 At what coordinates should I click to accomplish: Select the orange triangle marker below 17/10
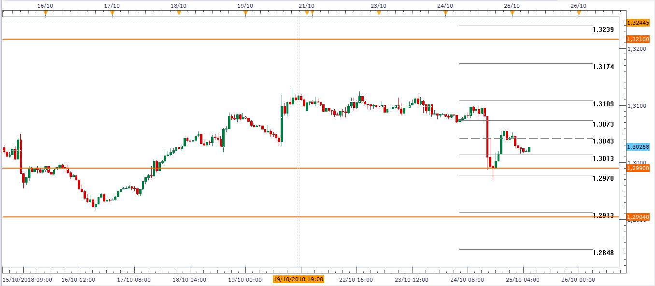112,14
